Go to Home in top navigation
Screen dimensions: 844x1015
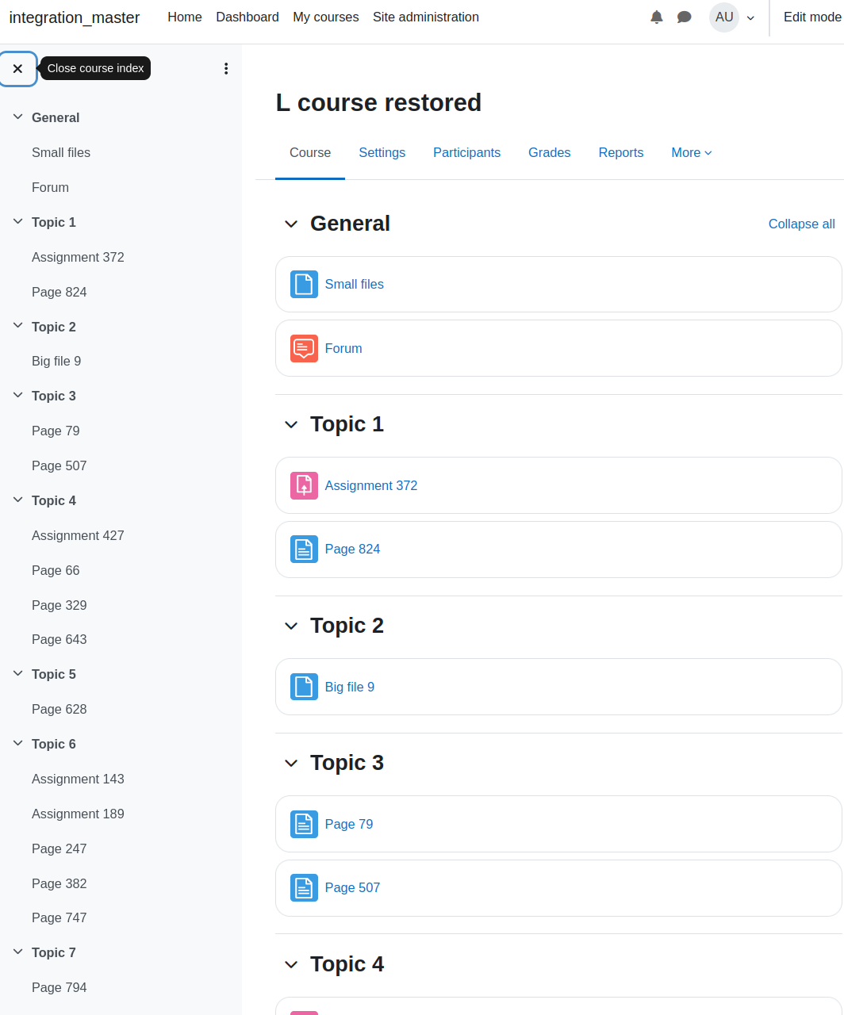pyautogui.click(x=185, y=17)
